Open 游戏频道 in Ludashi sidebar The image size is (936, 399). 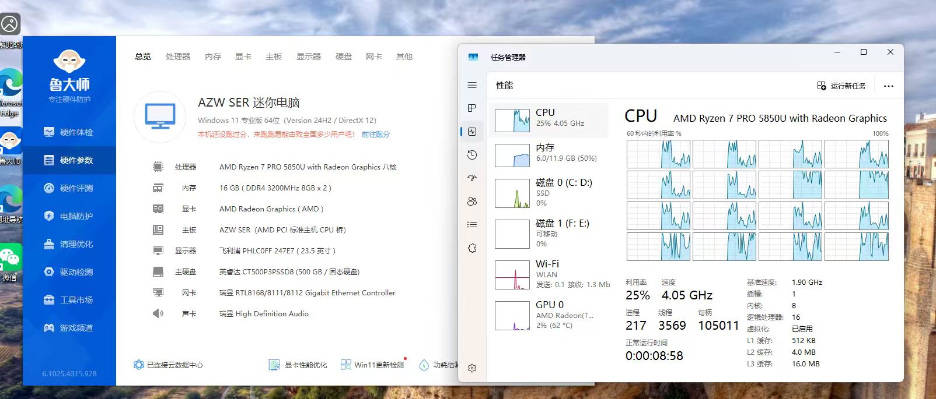click(69, 328)
